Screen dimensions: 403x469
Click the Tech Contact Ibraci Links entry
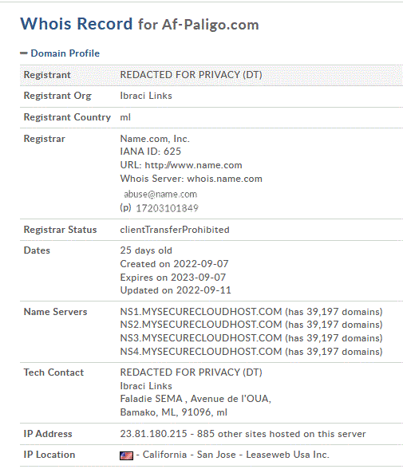click(x=146, y=386)
